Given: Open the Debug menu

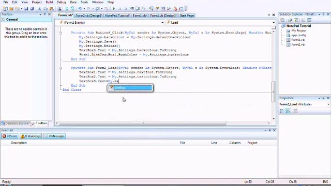Looking at the screenshot, I should [62, 2].
